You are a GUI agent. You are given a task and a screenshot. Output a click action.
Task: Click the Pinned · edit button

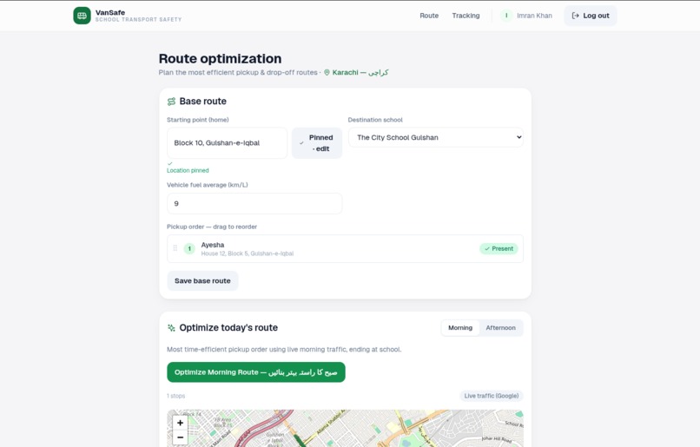coord(317,143)
